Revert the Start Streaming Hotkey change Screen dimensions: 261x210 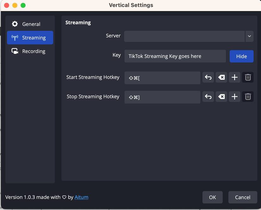208,77
